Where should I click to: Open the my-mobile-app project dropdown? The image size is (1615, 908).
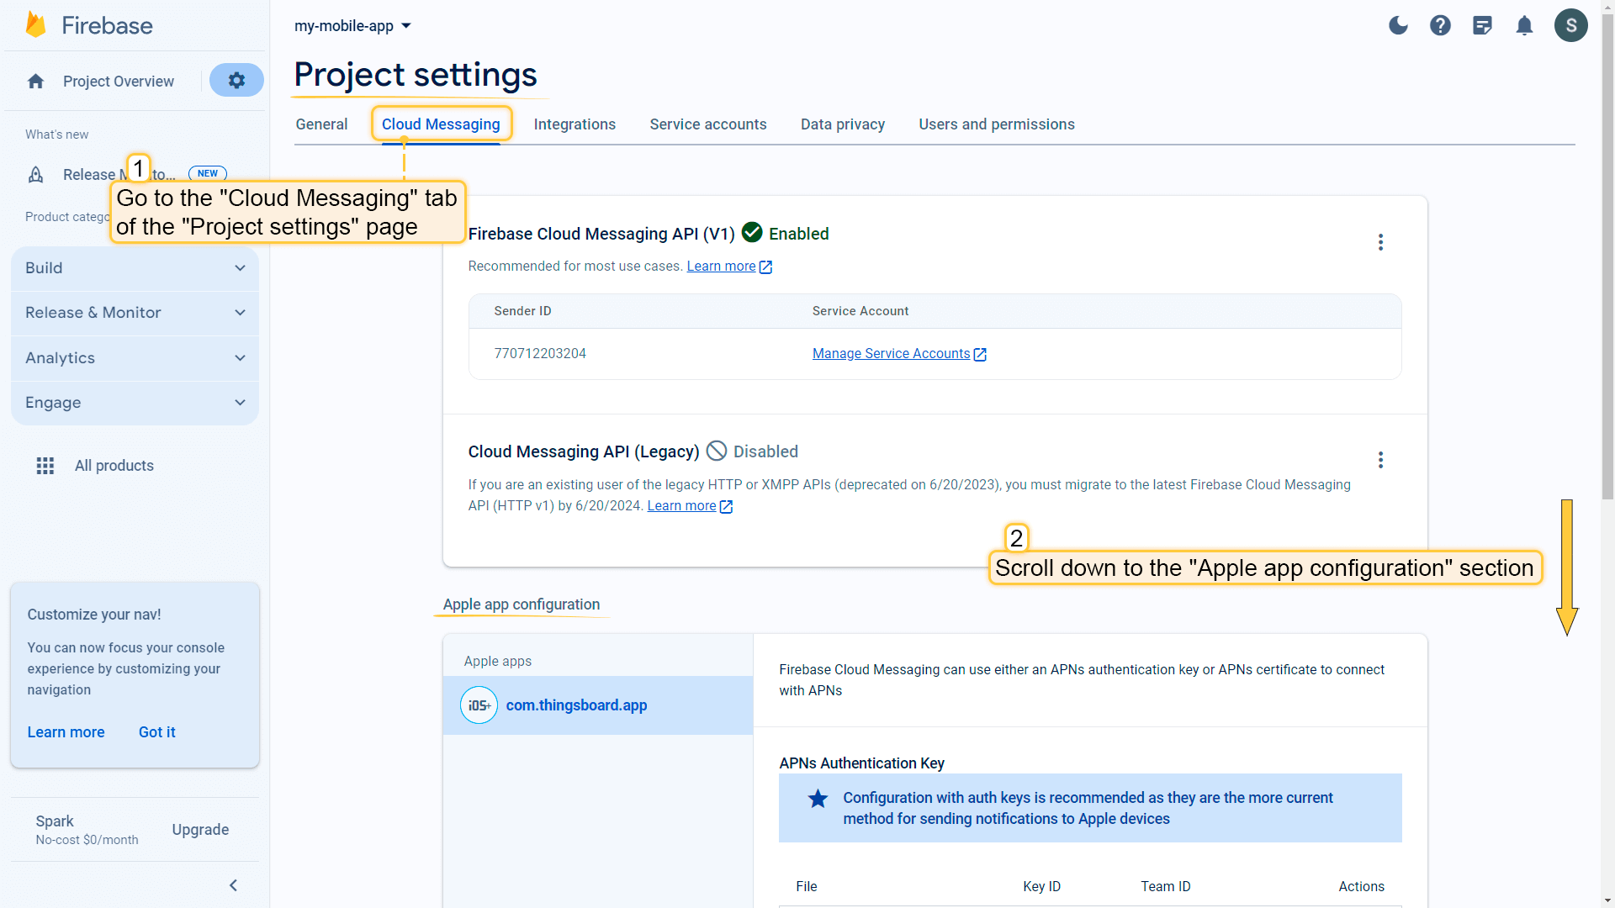pyautogui.click(x=352, y=26)
